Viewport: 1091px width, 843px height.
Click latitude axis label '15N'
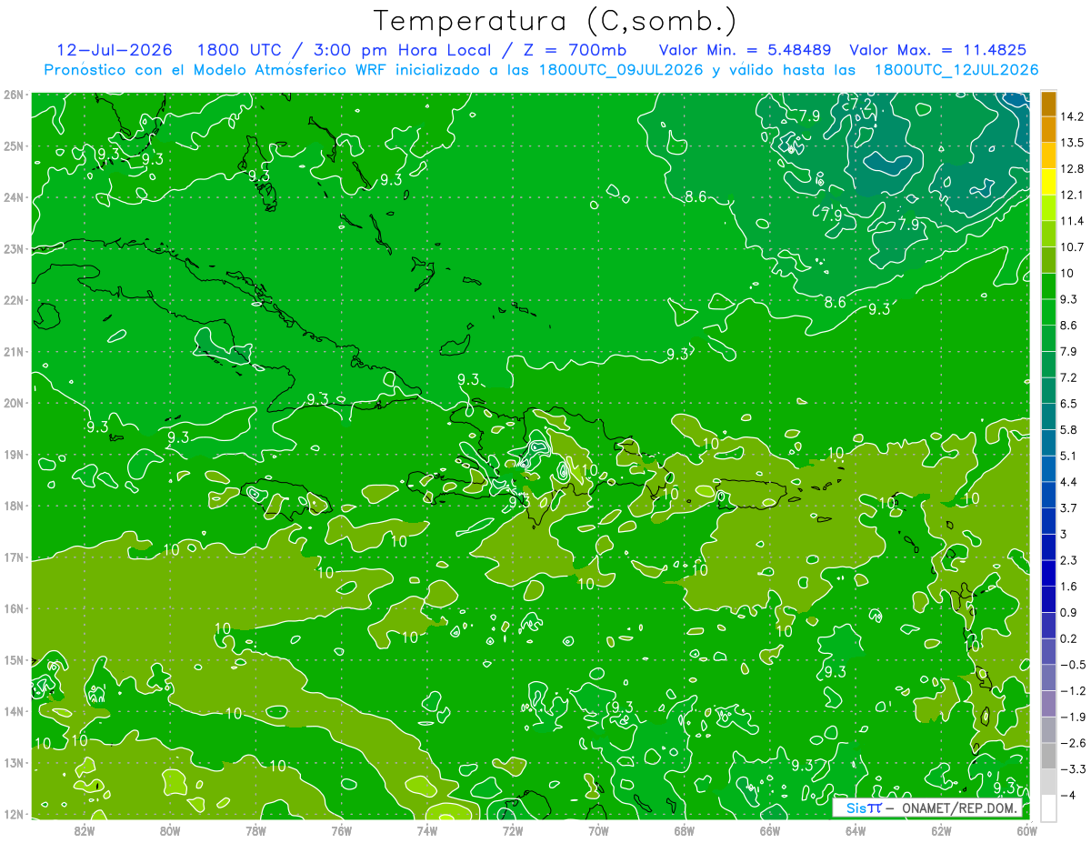(13, 660)
